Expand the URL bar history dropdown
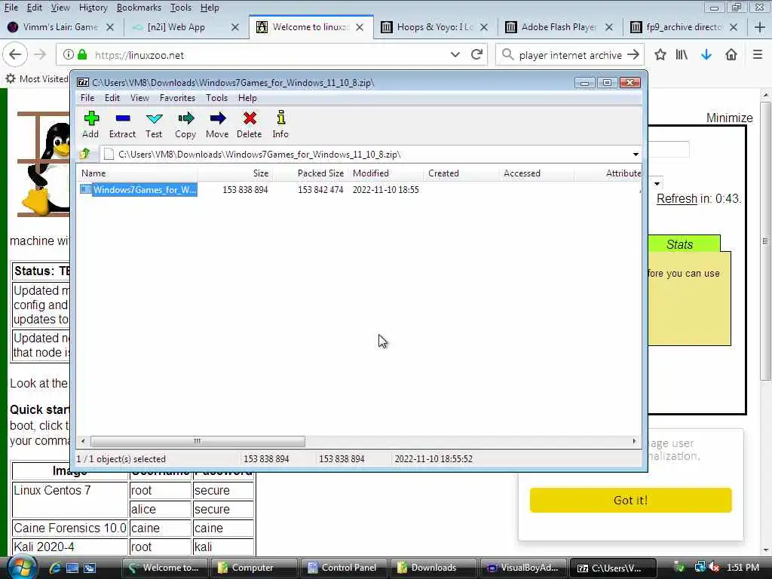The width and height of the screenshot is (772, 579). (455, 54)
